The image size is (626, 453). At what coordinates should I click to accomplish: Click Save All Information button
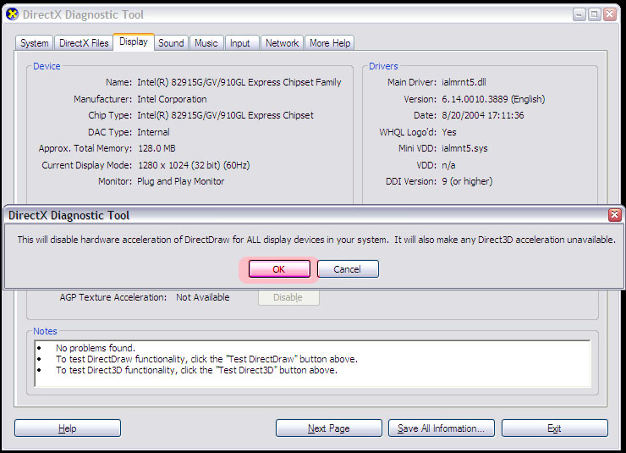tap(441, 428)
